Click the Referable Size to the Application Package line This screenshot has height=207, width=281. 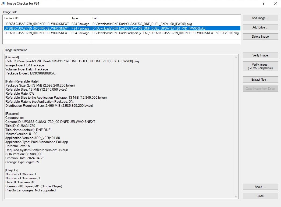[56, 98]
